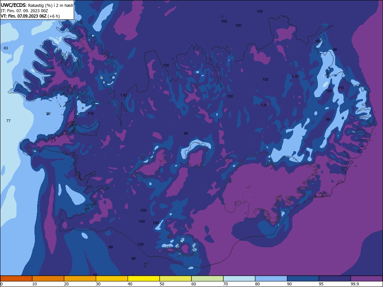Click the '50' legend scale label

(x=162, y=284)
